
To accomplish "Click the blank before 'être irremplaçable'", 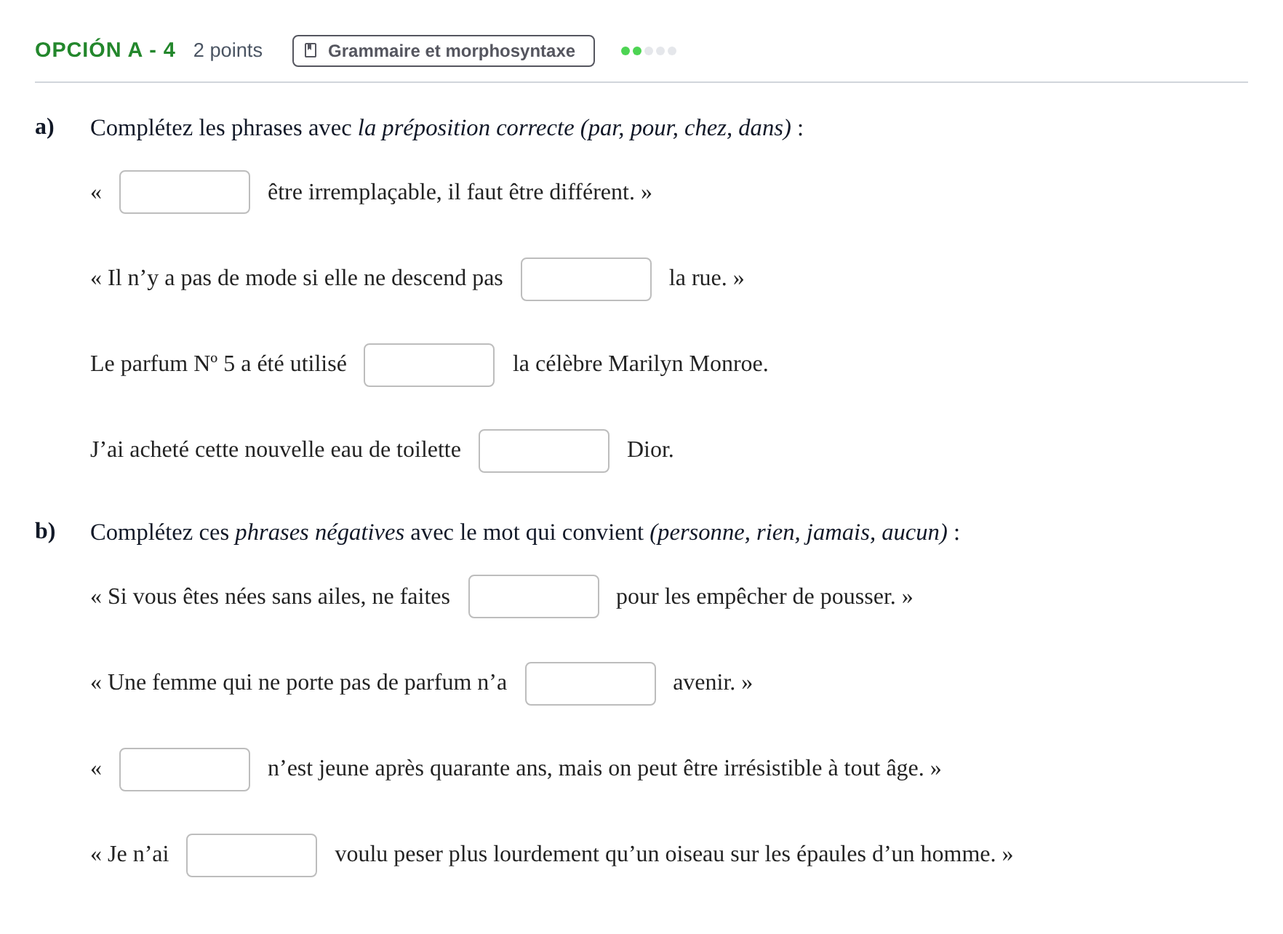I will point(185,192).
